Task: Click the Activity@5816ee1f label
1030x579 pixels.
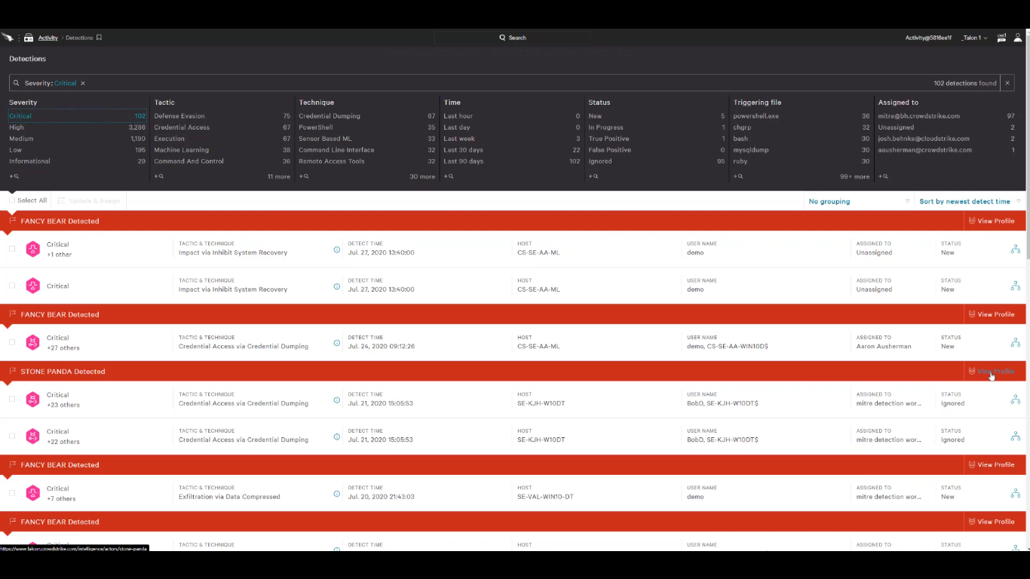Action: click(928, 38)
